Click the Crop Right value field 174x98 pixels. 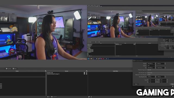tap(163, 80)
